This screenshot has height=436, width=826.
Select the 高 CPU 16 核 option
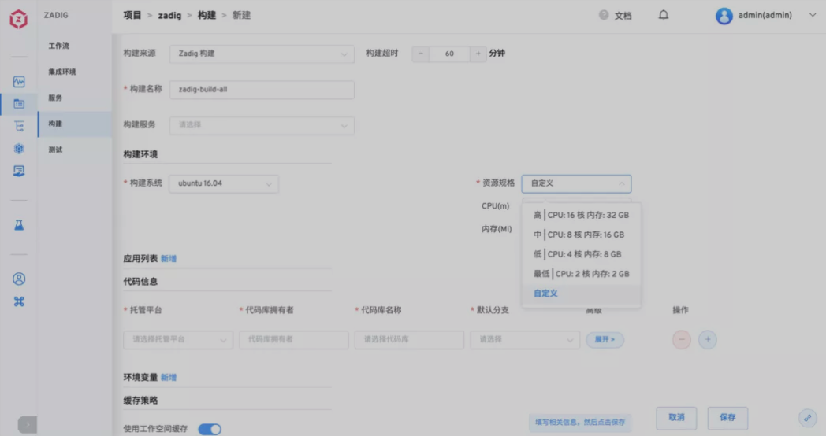pyautogui.click(x=581, y=215)
